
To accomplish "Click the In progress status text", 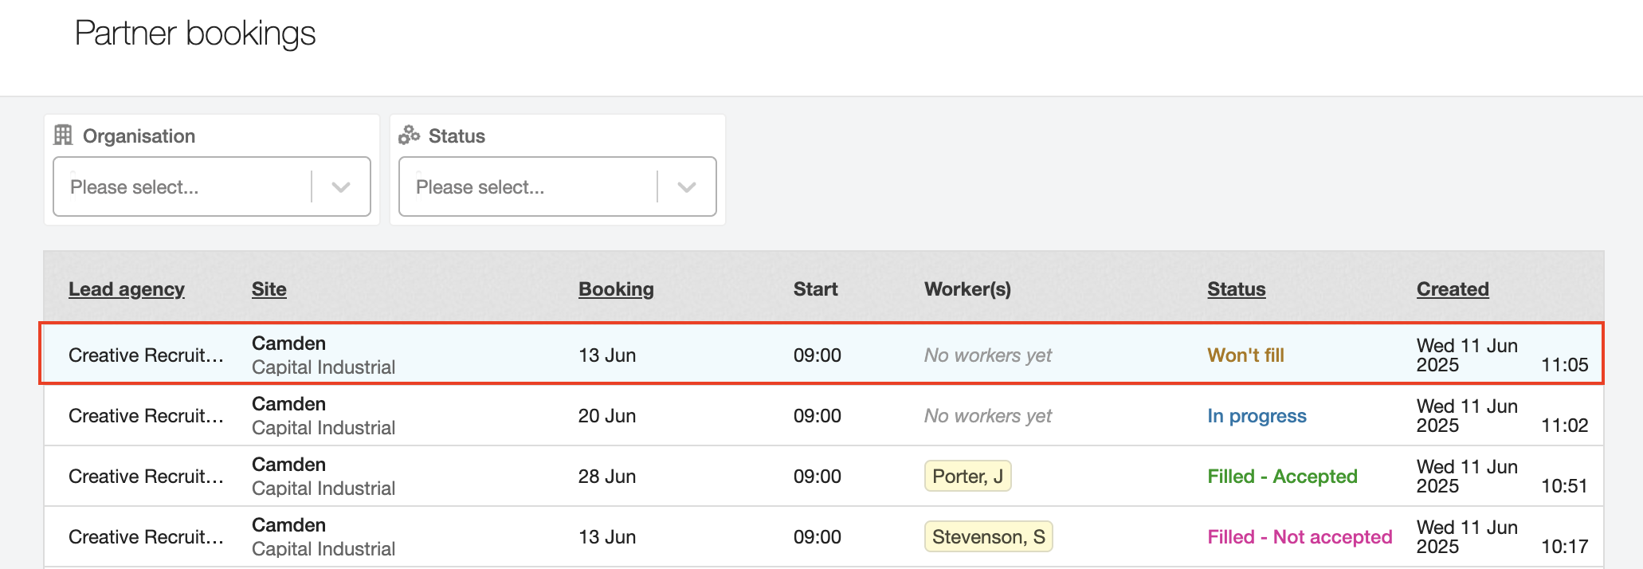I will (x=1257, y=416).
